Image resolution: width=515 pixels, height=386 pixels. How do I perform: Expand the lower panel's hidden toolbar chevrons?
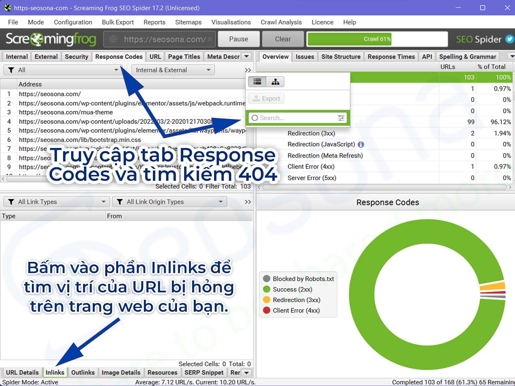tap(248, 202)
